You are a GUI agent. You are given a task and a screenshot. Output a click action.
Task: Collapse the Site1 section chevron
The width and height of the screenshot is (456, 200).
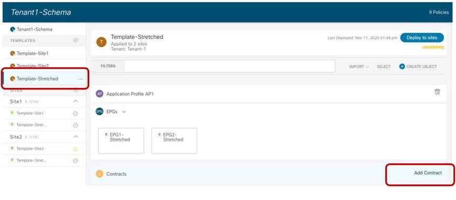point(76,101)
